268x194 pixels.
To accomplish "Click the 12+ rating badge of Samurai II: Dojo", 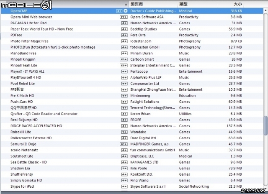I will pos(124,144).
